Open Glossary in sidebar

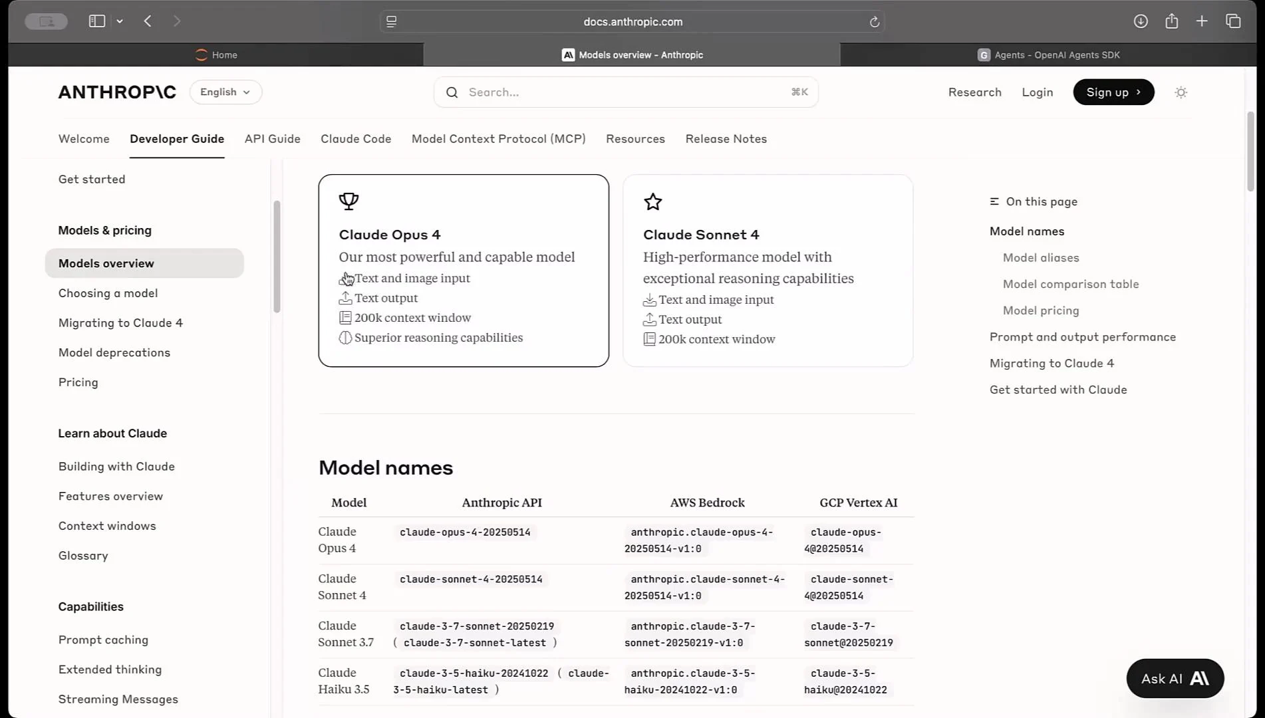(x=83, y=556)
